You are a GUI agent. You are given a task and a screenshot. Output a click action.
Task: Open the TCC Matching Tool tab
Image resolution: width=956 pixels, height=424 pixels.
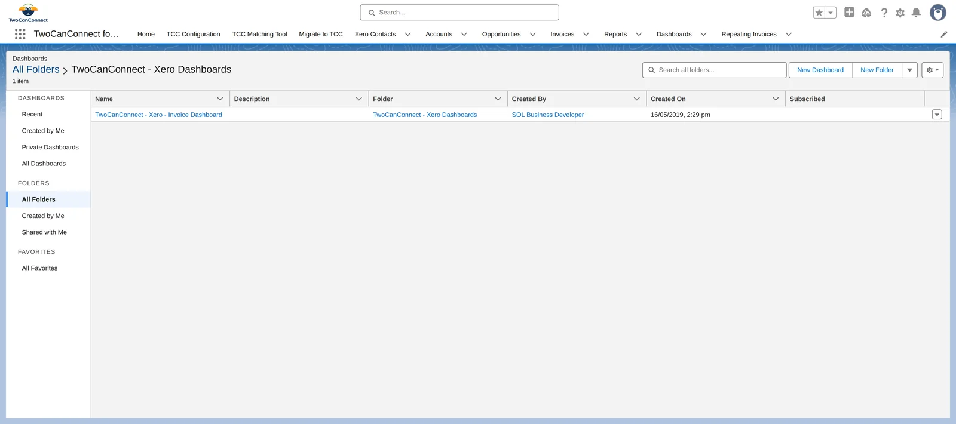pos(259,34)
